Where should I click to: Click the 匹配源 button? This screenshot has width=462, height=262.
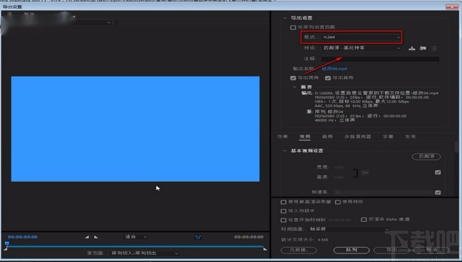coord(426,157)
